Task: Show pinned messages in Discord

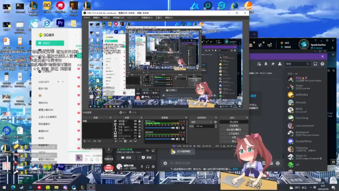Action: pos(273,64)
